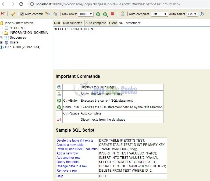Click the 'Ctrl+Space' shortcut cell
Image resolution: width=210 pixels, height=181 pixels.
[x=71, y=113]
